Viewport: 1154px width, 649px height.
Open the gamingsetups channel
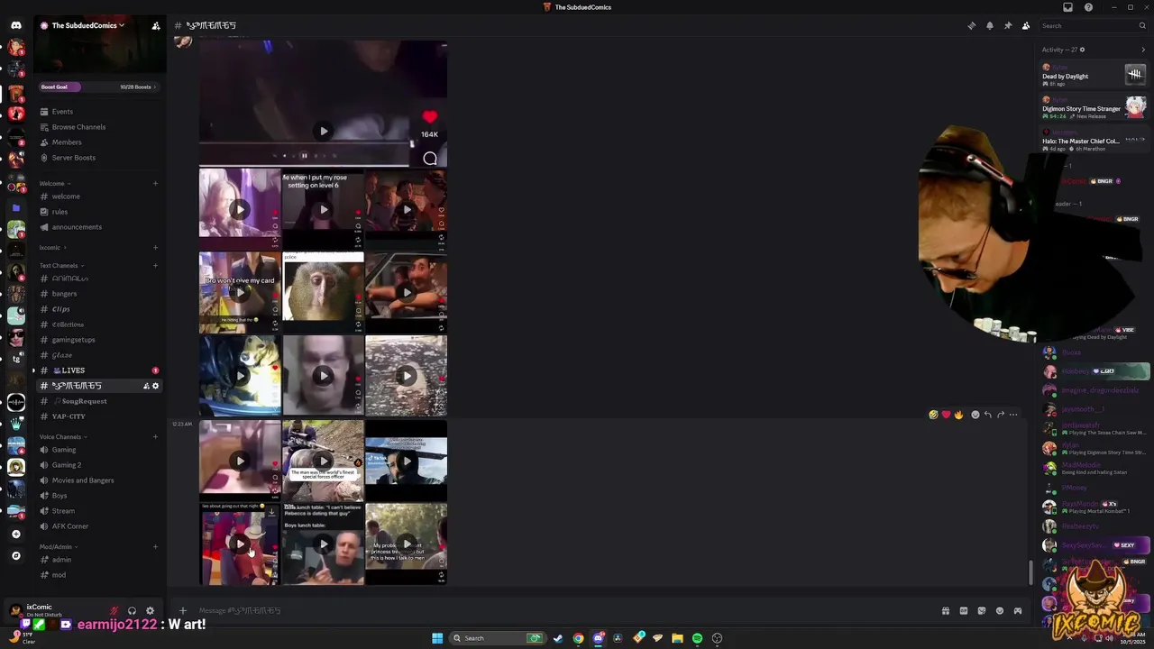tap(99, 340)
